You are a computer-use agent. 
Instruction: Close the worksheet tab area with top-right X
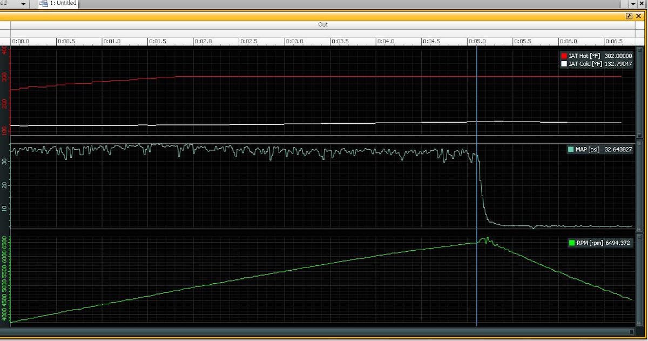(x=643, y=4)
